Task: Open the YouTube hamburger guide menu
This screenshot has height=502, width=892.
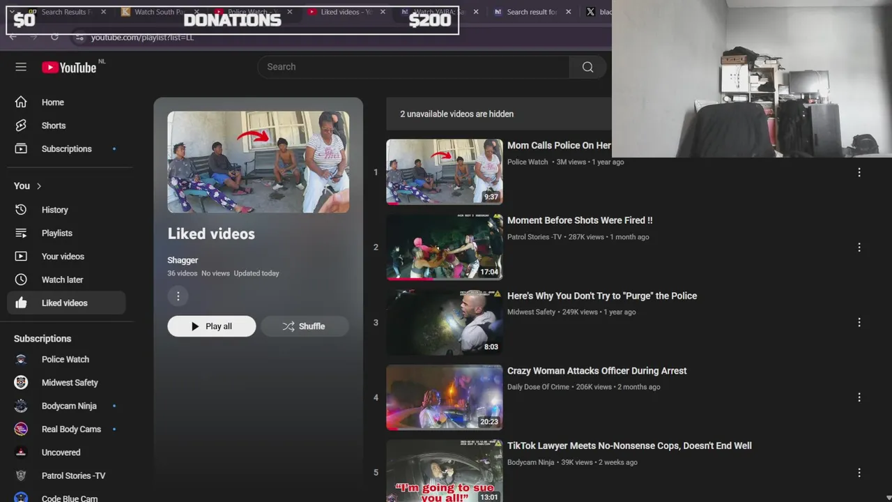Action: (x=21, y=67)
